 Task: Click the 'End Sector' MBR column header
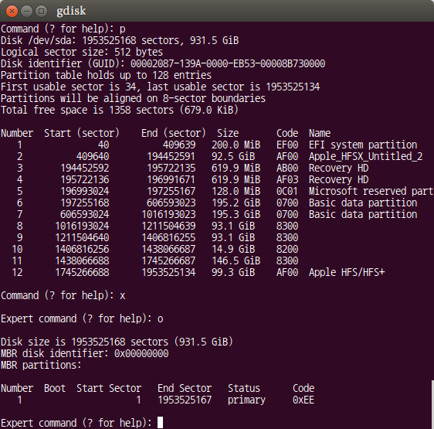click(185, 388)
